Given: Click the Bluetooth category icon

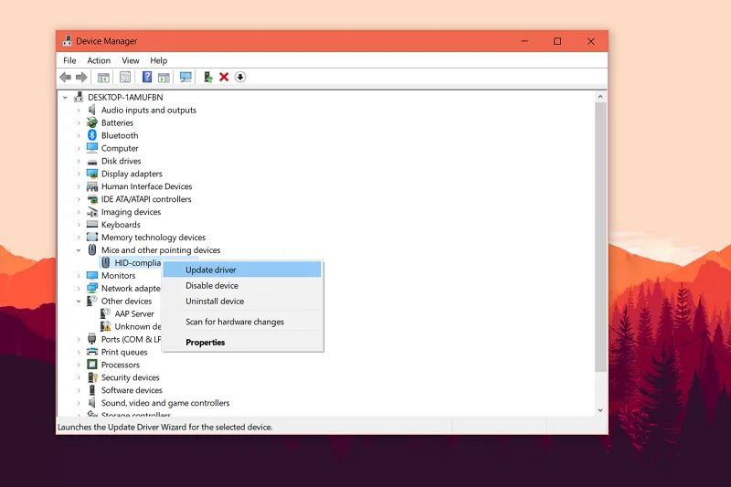Looking at the screenshot, I should click(92, 135).
